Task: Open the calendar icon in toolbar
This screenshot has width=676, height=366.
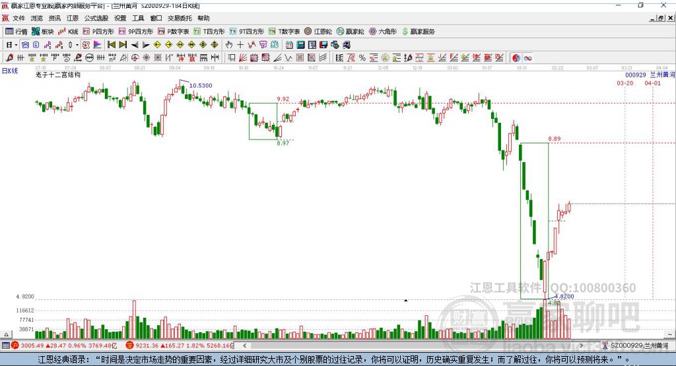Action: (x=289, y=45)
